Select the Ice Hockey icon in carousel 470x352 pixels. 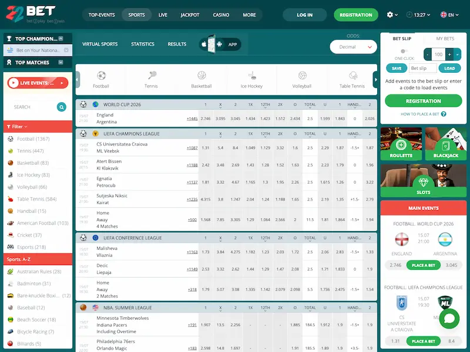click(252, 76)
